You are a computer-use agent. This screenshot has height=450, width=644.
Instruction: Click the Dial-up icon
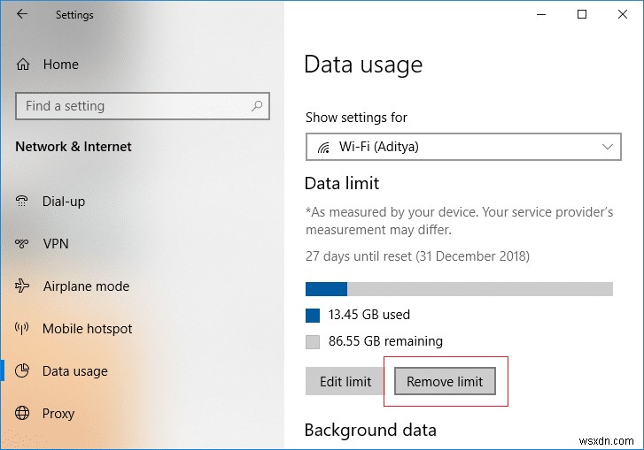coord(23,202)
